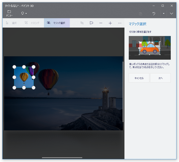The height and width of the screenshot is (162, 179).
Task: Click the lighthouse in the image
Action: pyautogui.click(x=105, y=98)
